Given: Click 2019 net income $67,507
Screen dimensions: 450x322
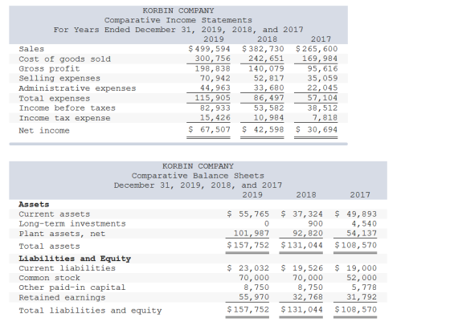Looking at the screenshot, I should 209,129.
